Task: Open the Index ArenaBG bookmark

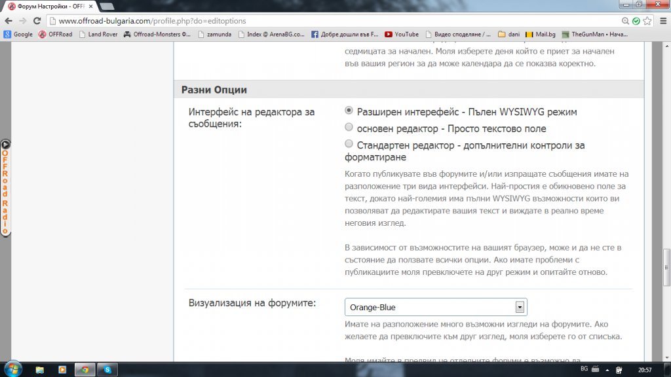Action: (x=271, y=34)
